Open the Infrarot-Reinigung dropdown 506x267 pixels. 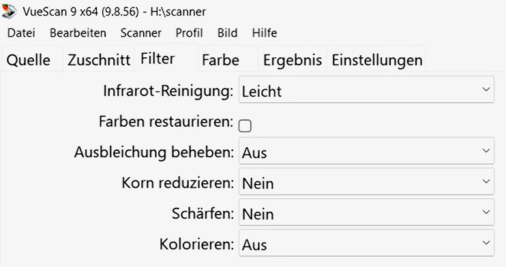point(366,90)
